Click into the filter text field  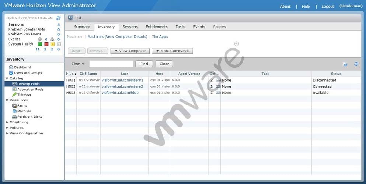(x=111, y=64)
